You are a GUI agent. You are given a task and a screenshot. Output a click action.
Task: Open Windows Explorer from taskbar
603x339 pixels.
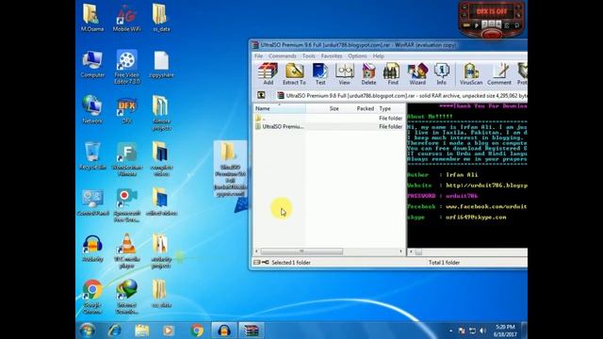coord(141,331)
